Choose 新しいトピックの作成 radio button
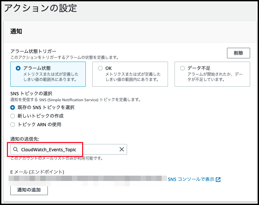 13,116
